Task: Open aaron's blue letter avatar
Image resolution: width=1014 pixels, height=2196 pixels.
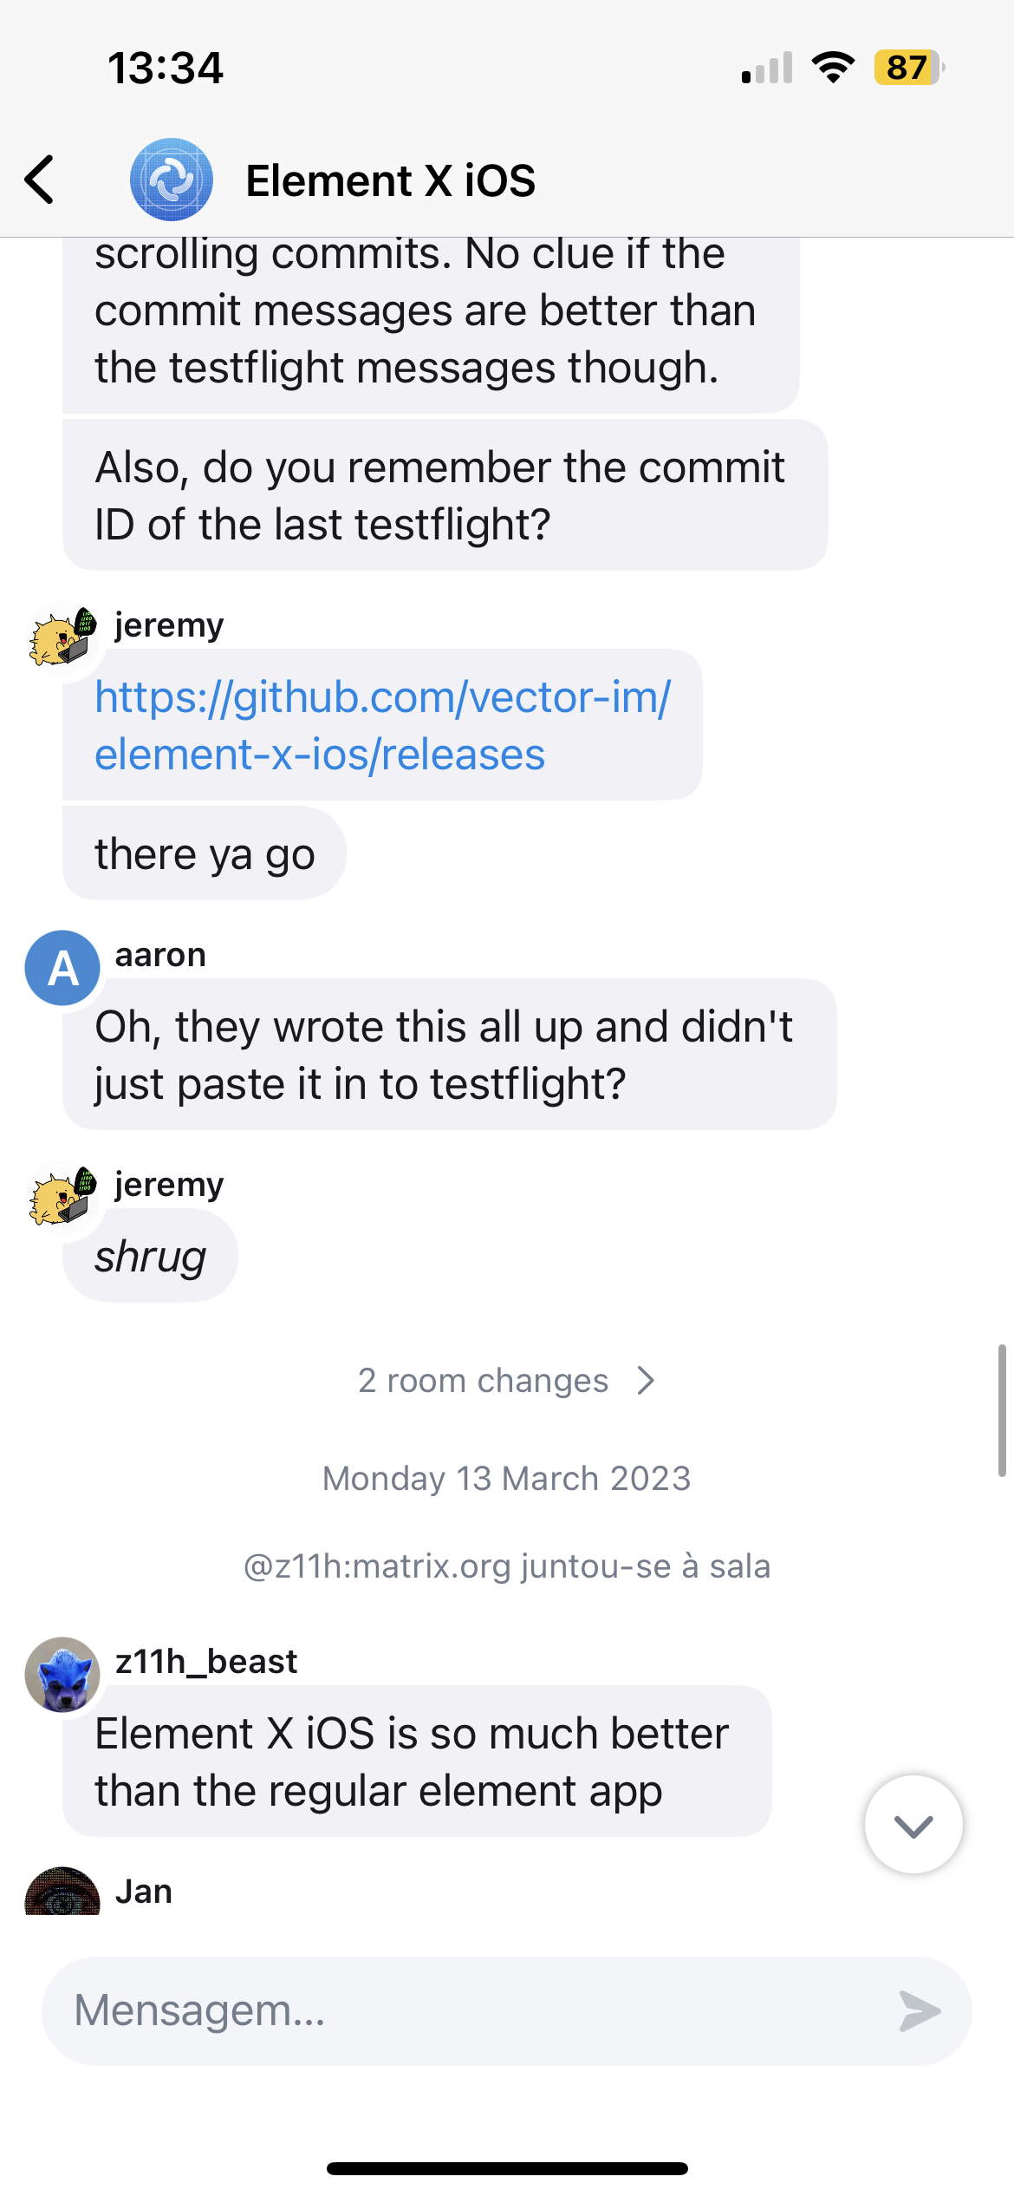Action: point(62,969)
